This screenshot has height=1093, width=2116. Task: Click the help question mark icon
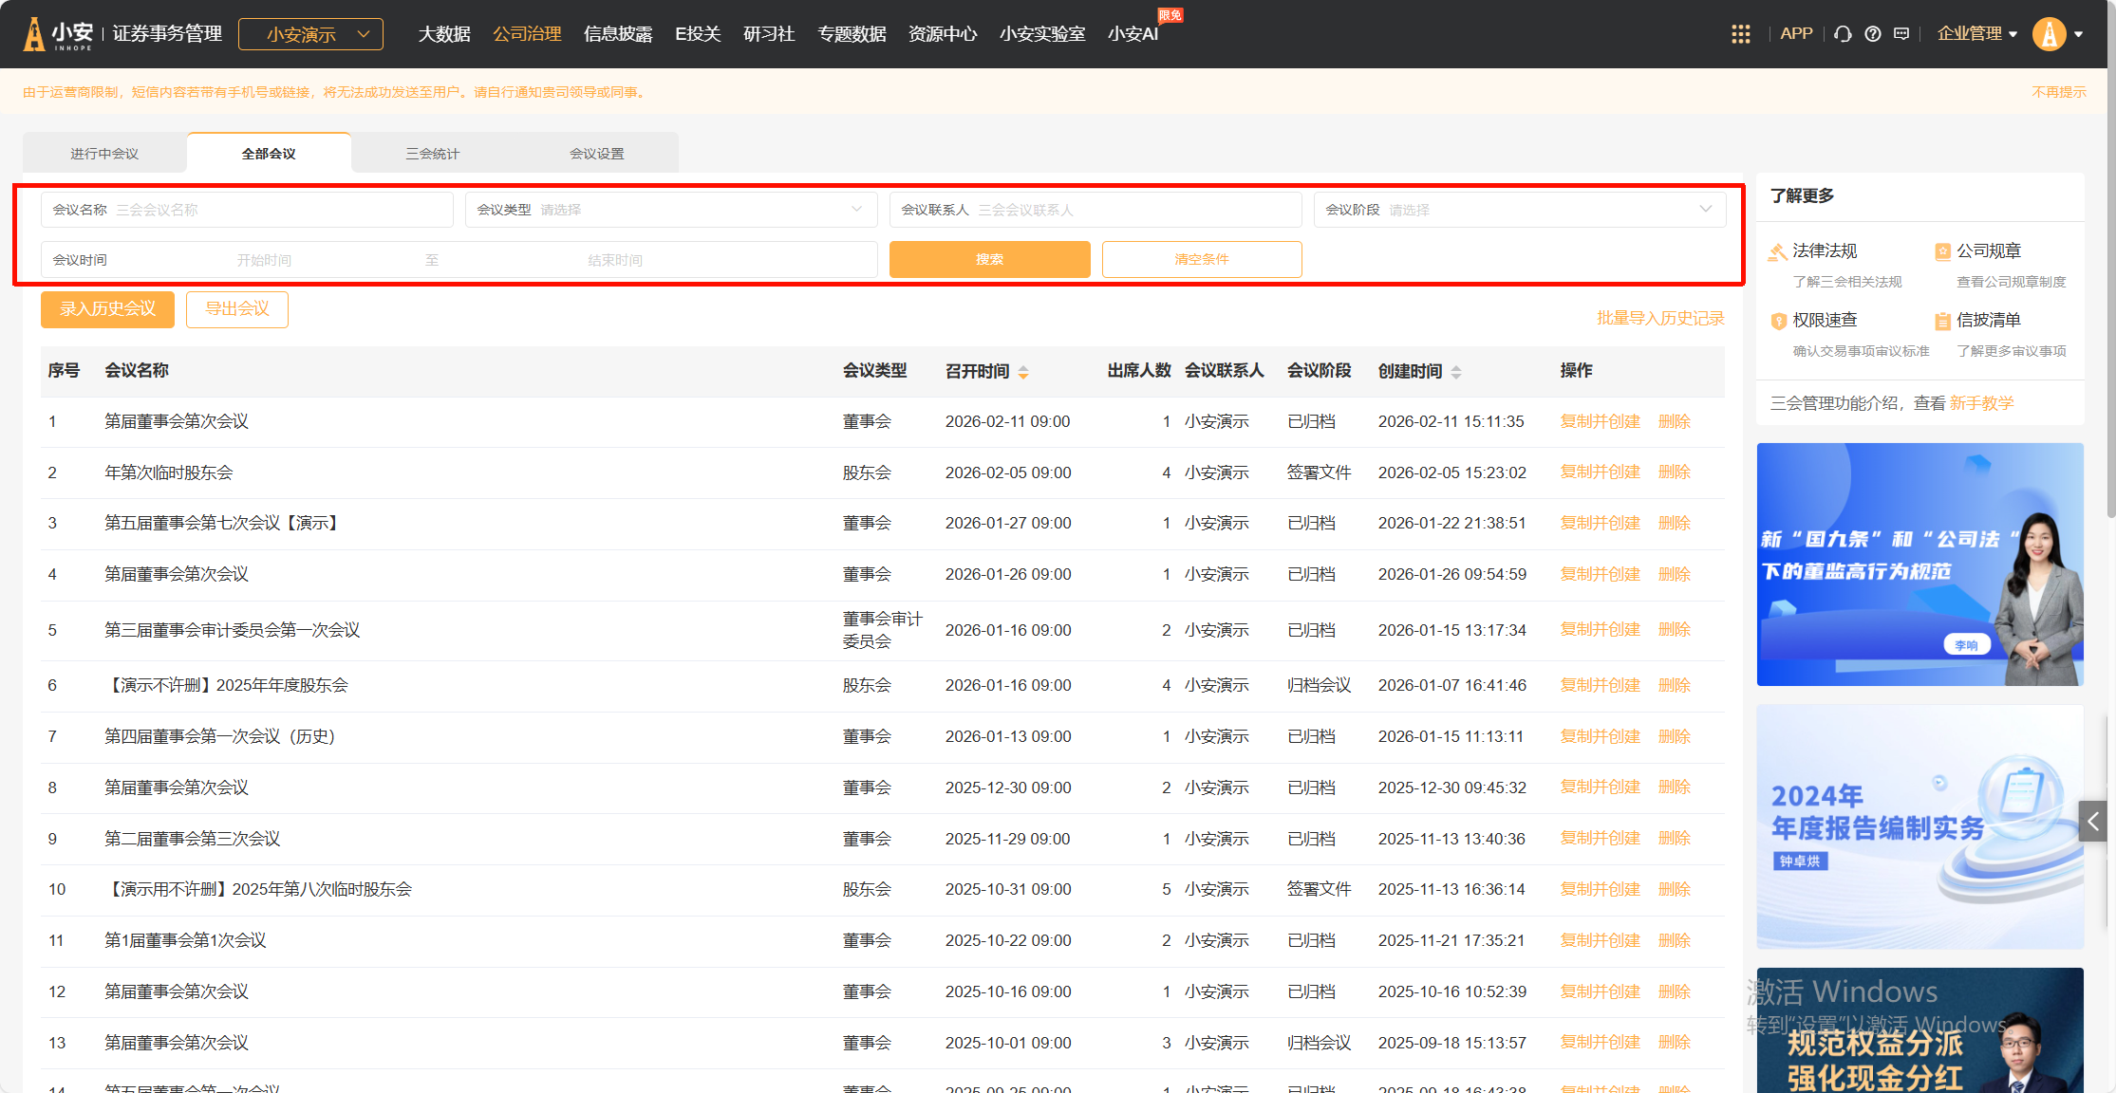pos(1872,34)
